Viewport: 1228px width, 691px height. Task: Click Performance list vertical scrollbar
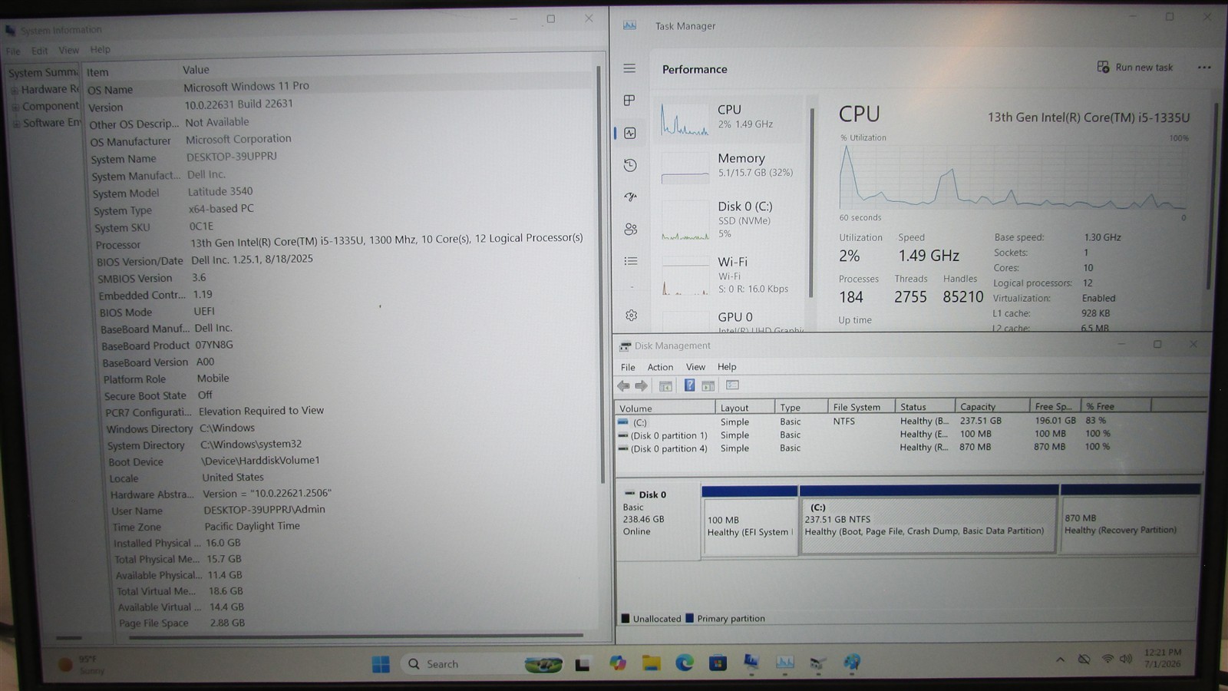812,203
